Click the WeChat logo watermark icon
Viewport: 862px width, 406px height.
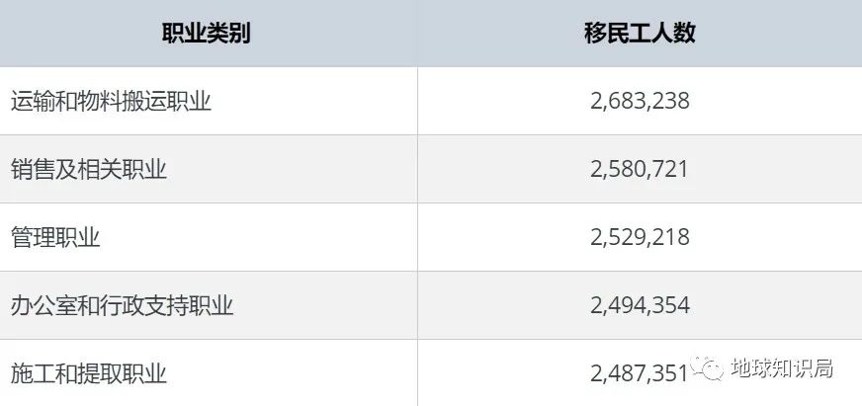(707, 368)
